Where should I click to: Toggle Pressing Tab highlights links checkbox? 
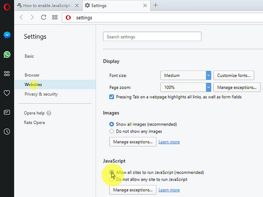point(112,97)
